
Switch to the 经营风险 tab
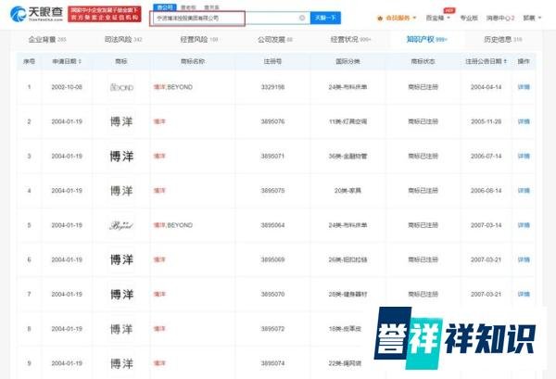(199, 39)
